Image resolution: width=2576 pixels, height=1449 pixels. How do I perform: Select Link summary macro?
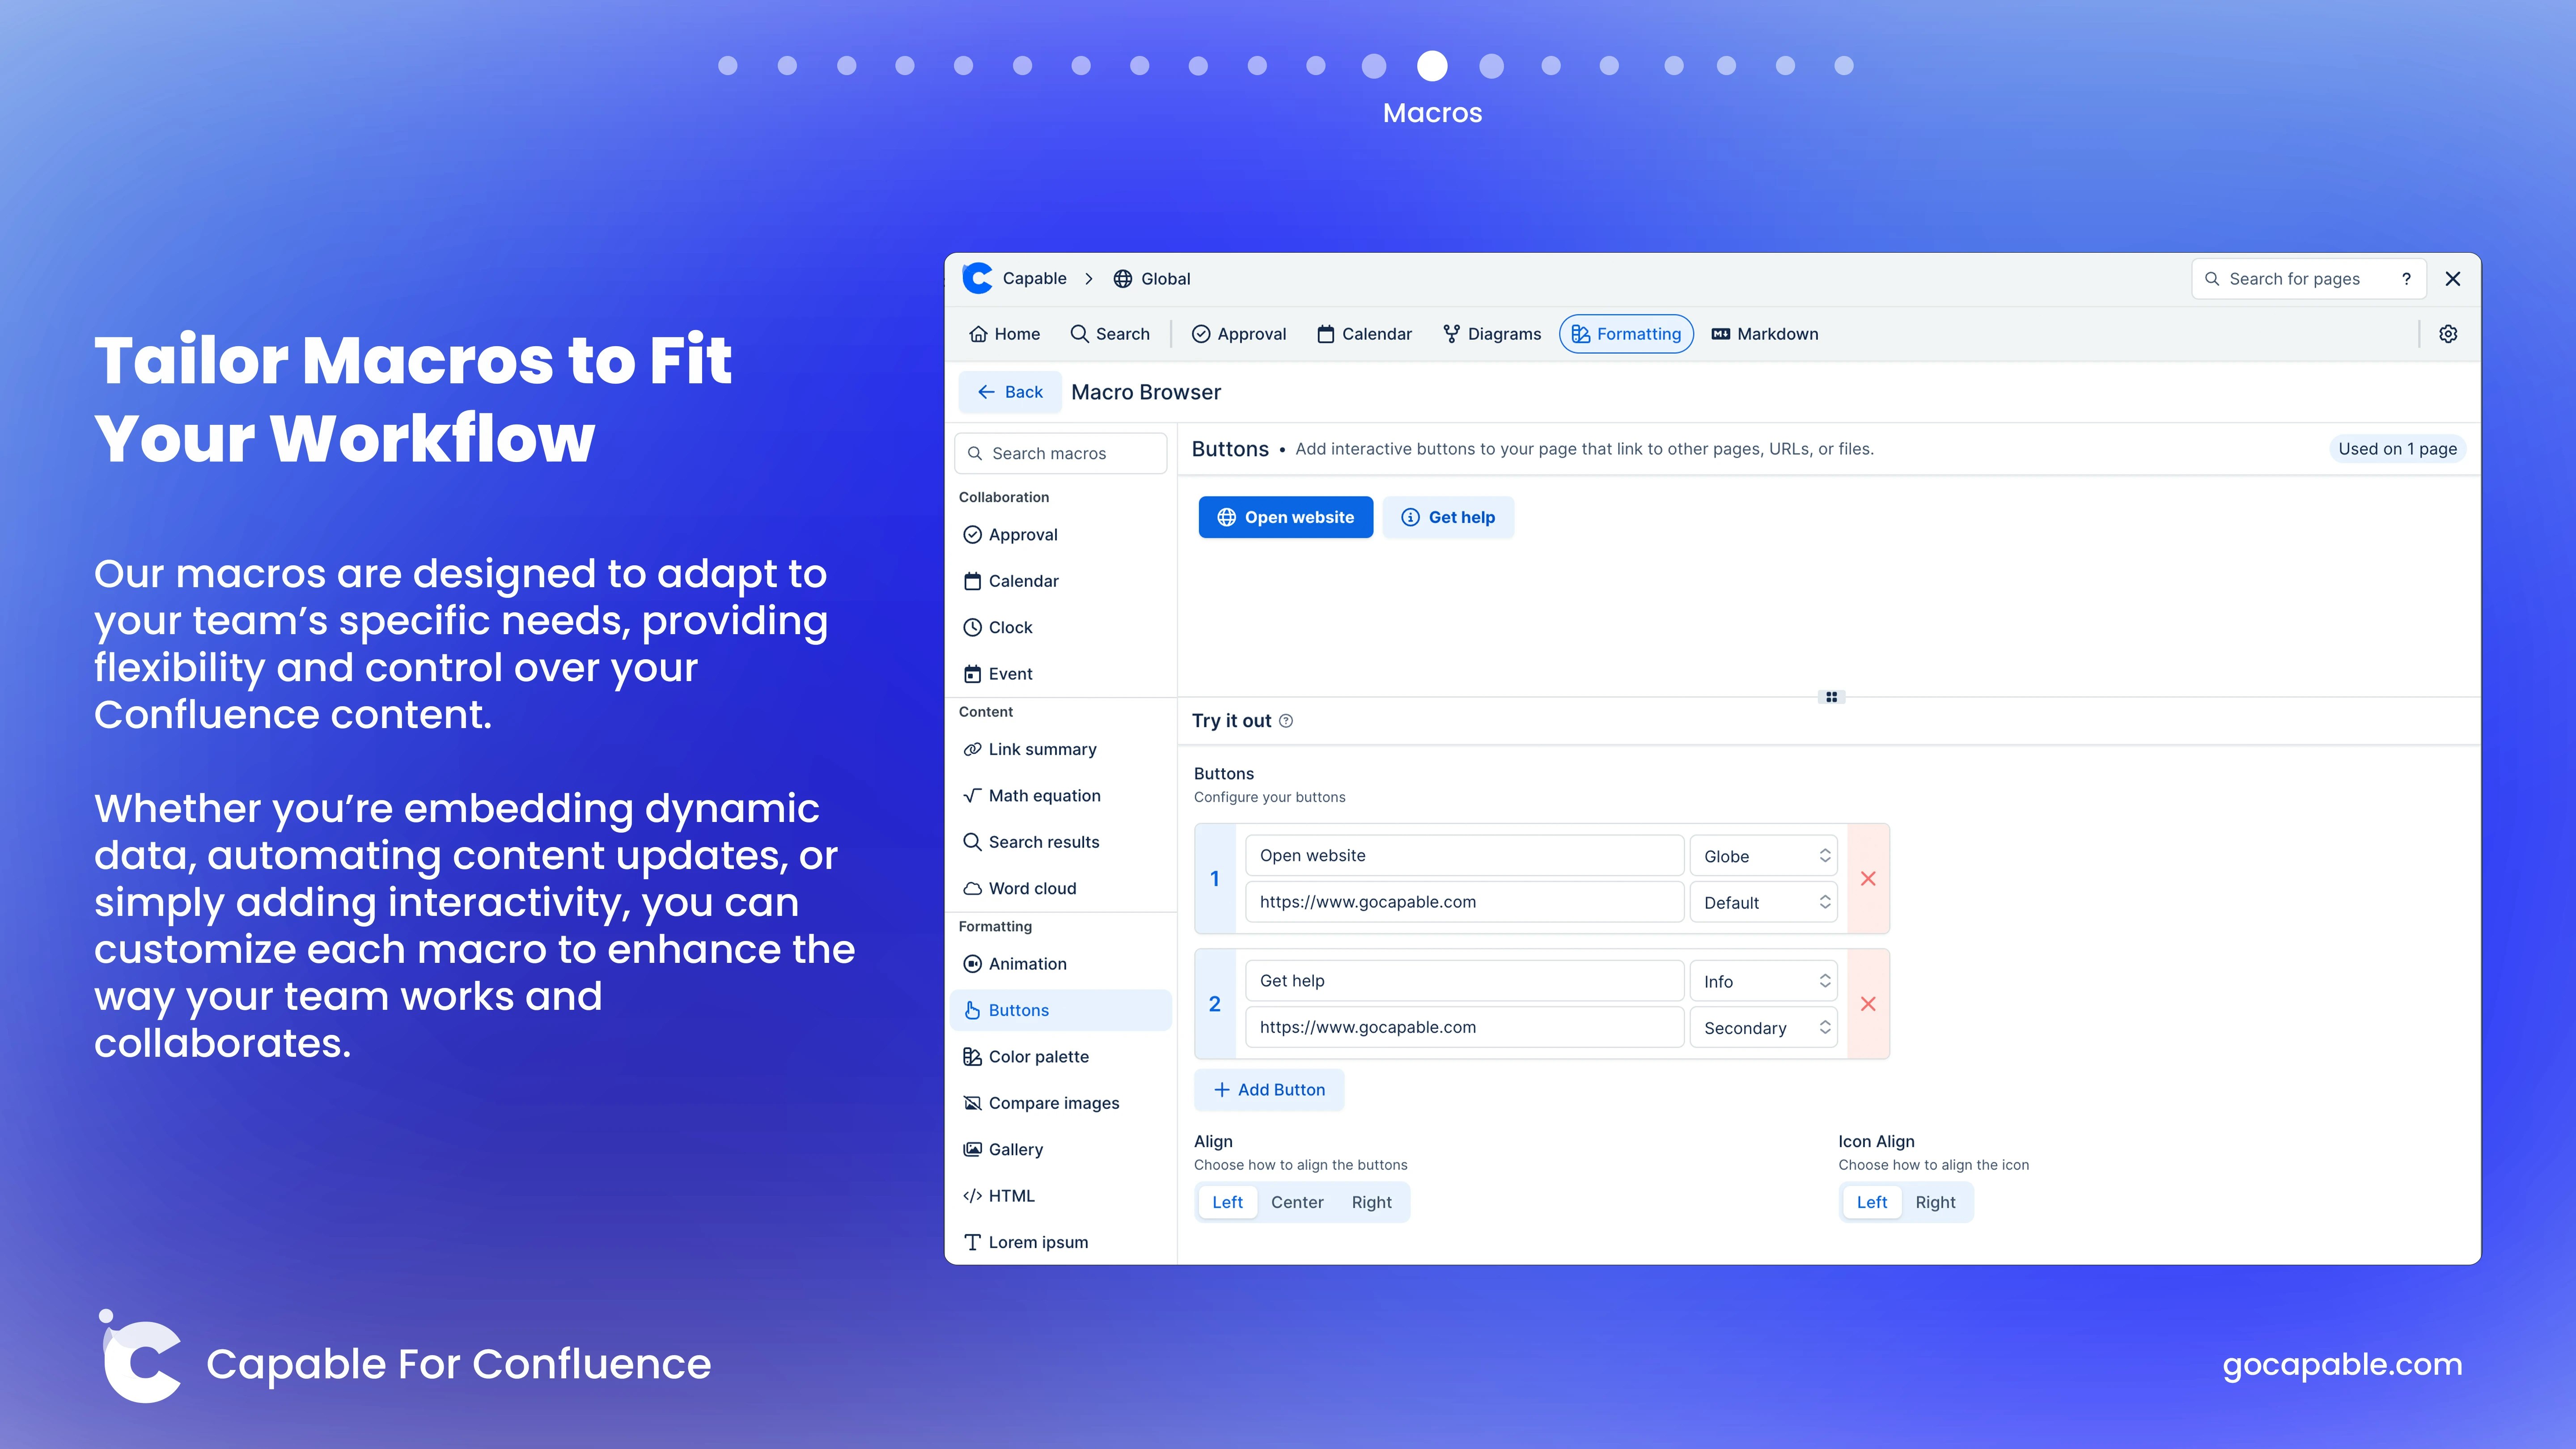(x=1060, y=749)
